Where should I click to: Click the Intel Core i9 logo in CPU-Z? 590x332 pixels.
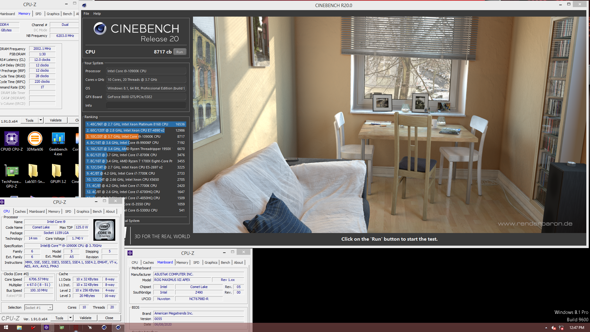click(104, 230)
